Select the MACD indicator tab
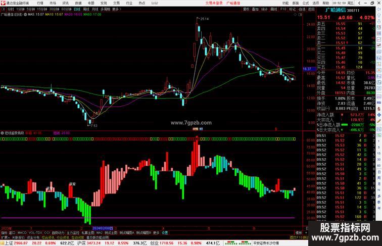Image resolution: width=382 pixels, height=246 pixels. pos(22,233)
